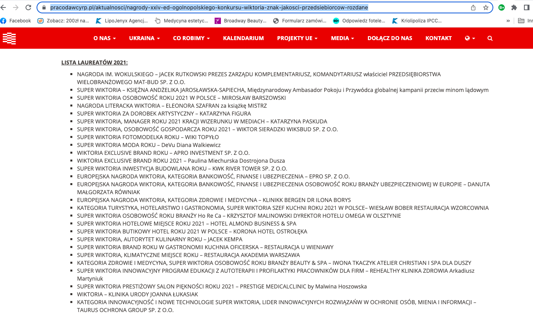Click the KORONA HOTEL OSTROŁĘKA entry
The width and height of the screenshot is (533, 314).
tap(192, 231)
